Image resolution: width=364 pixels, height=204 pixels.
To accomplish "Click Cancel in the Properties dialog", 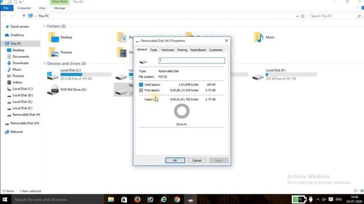I will tap(197, 160).
